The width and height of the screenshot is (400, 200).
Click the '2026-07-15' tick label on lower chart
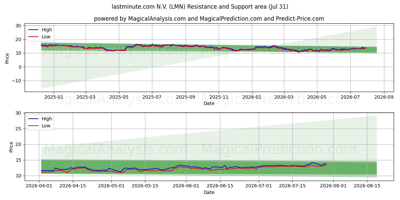(292, 186)
